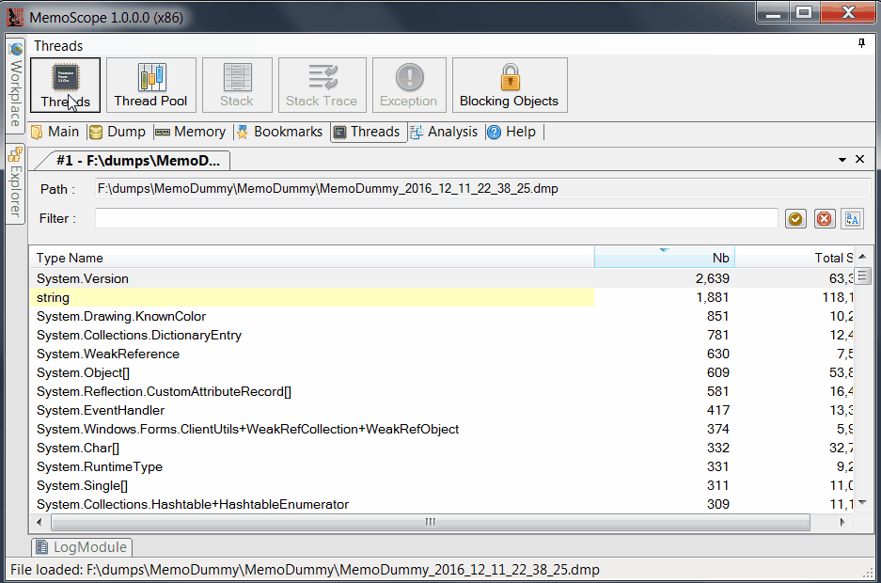Clear the filter with the red X icon
Image resolution: width=881 pixels, height=583 pixels.
(824, 218)
